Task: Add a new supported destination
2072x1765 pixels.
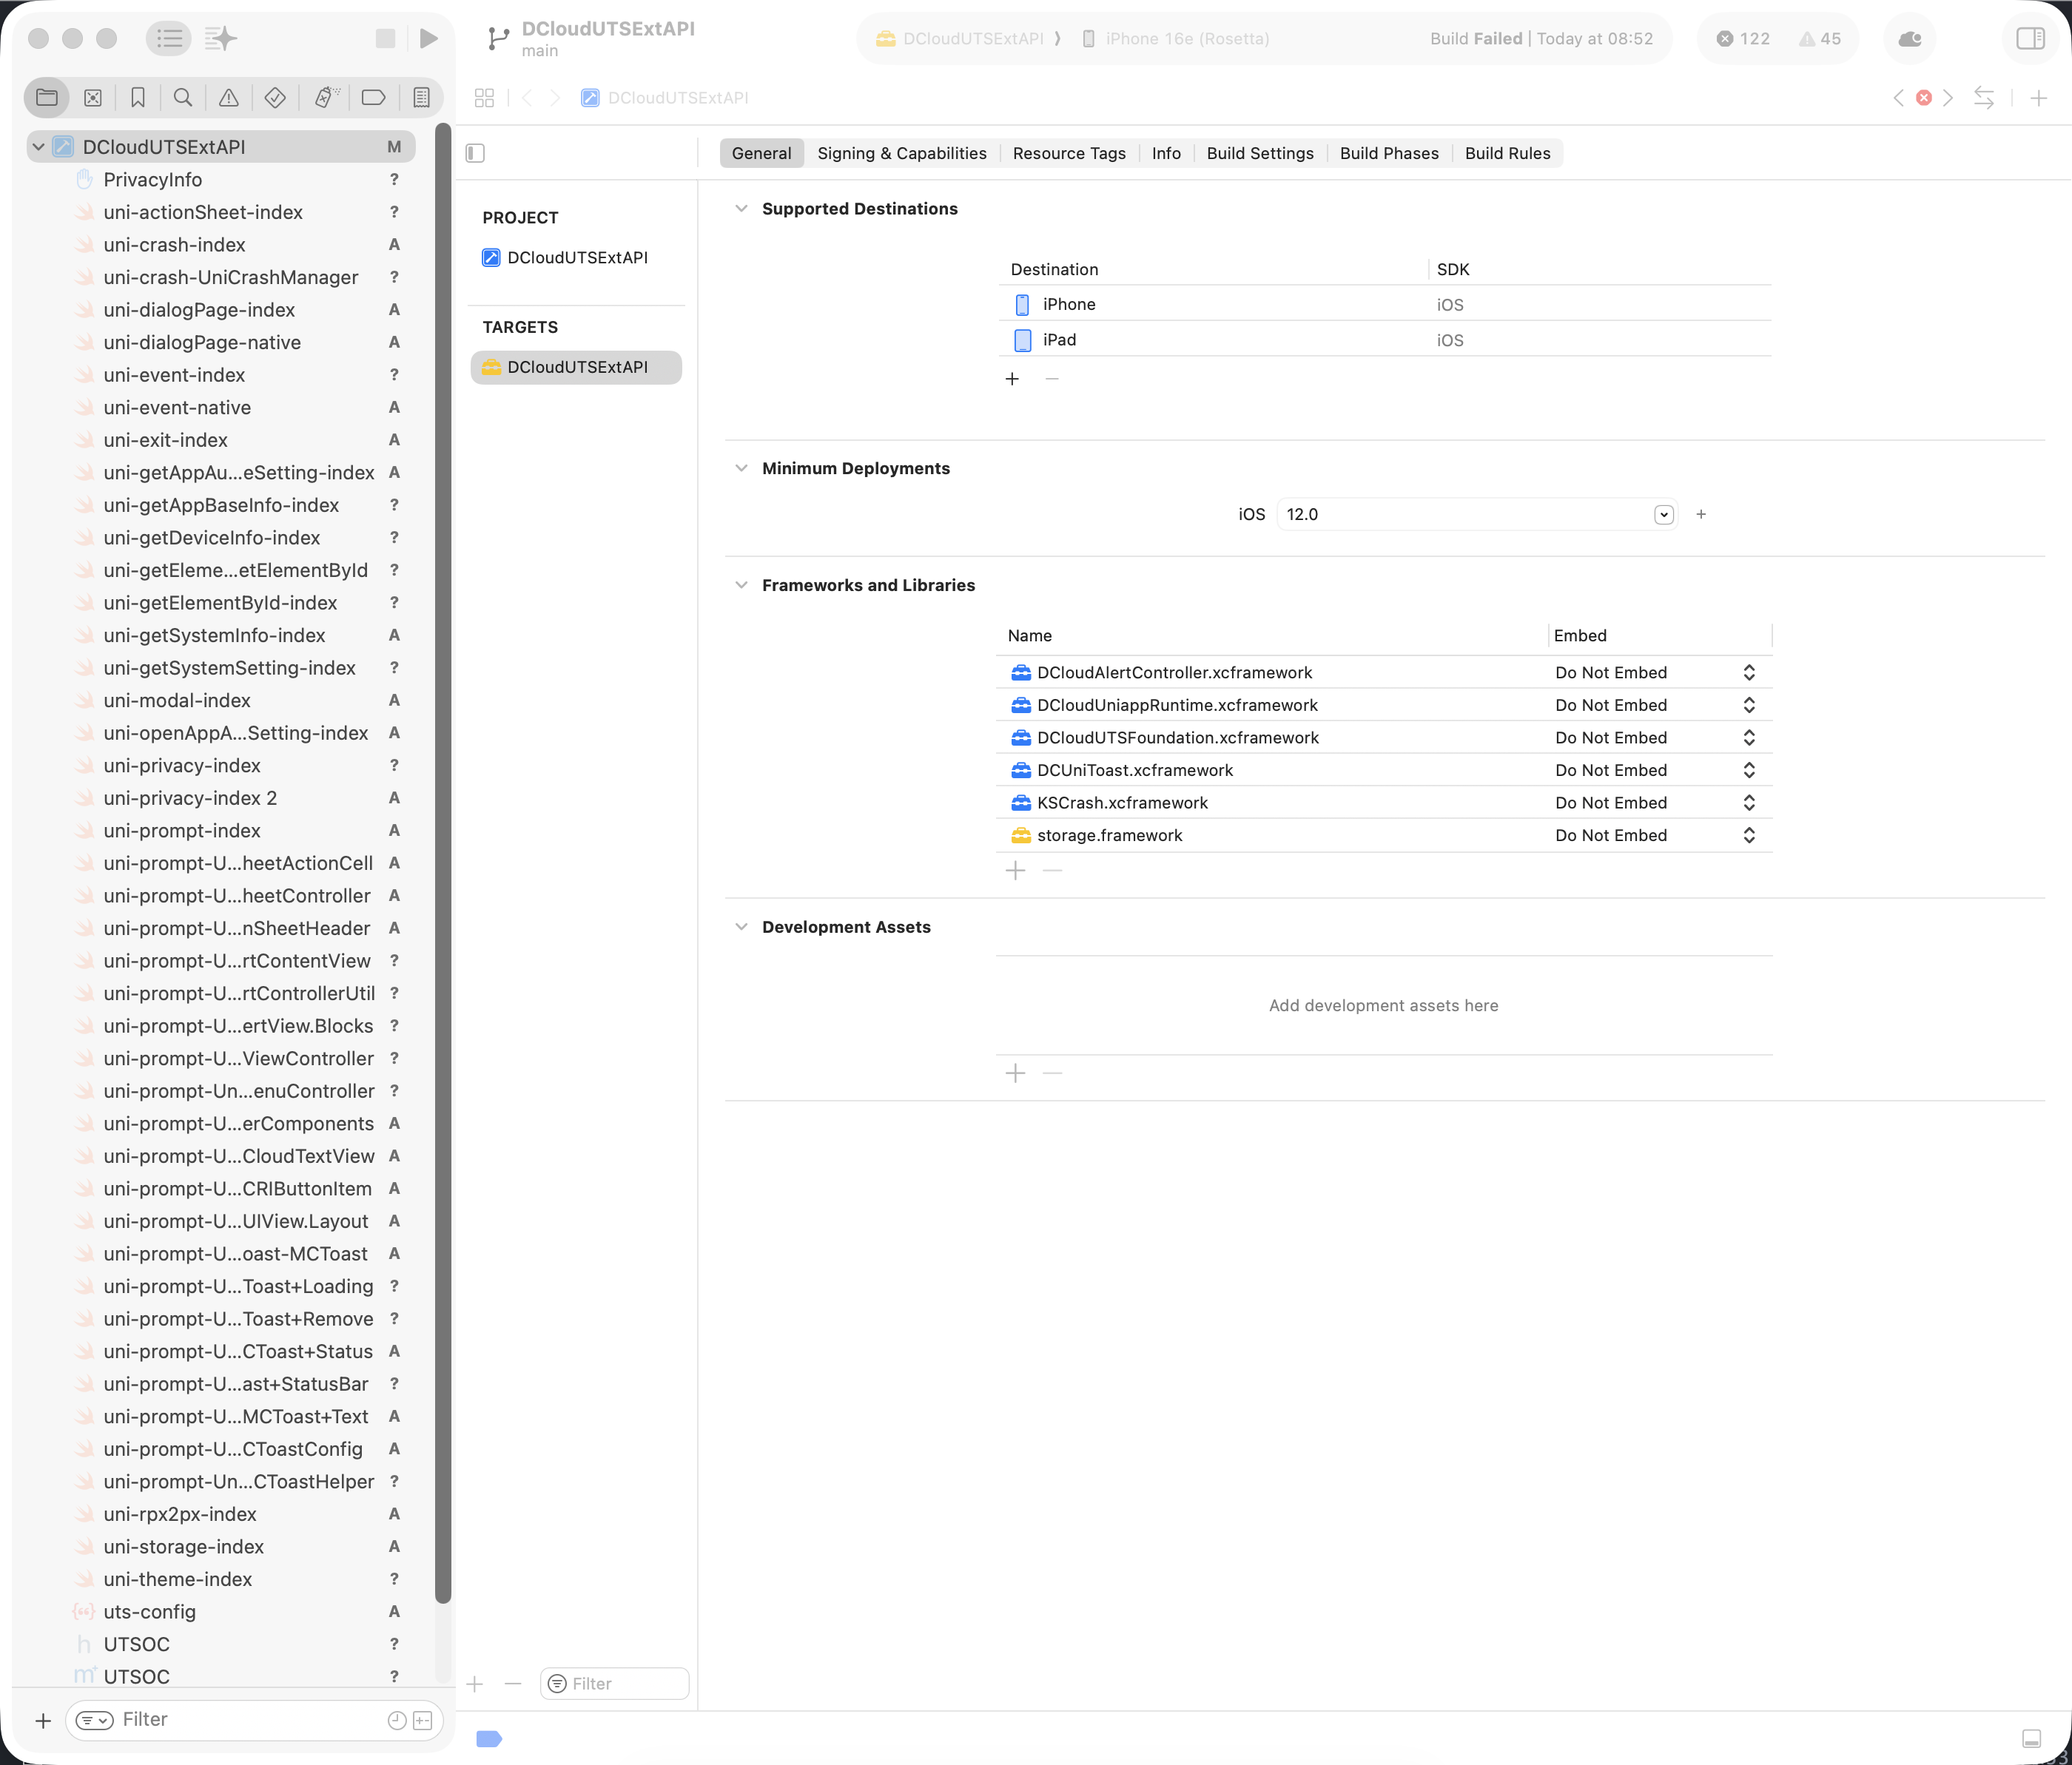Action: (x=1012, y=379)
